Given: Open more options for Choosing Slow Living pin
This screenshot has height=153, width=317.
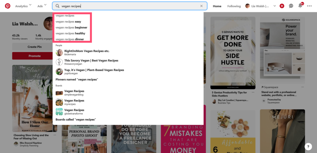Looking at the screenshot, I should pyautogui.click(x=55, y=135).
